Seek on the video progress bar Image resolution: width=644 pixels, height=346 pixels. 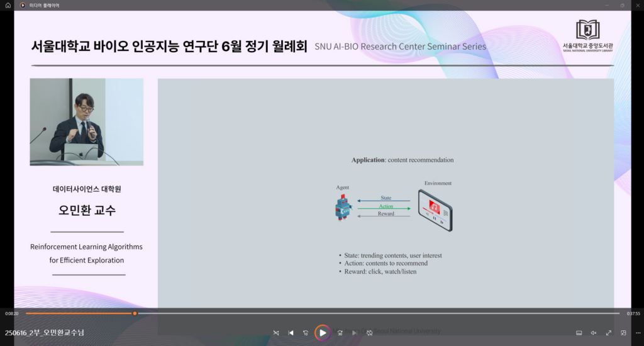pyautogui.click(x=323, y=313)
